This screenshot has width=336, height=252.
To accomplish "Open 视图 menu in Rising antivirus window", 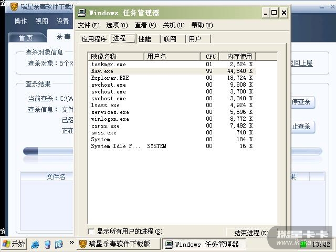I will pyautogui.click(x=42, y=21).
